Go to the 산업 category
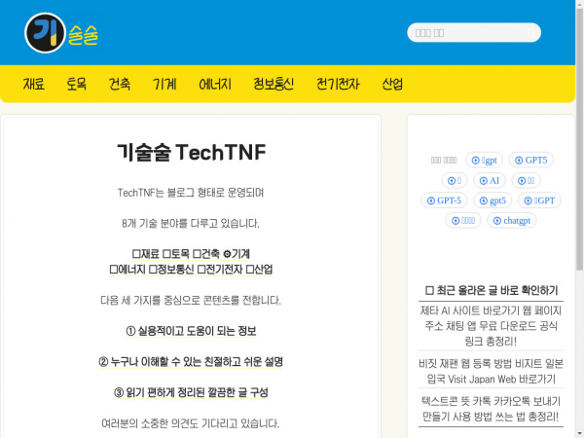This screenshot has height=438, width=584. coord(392,84)
